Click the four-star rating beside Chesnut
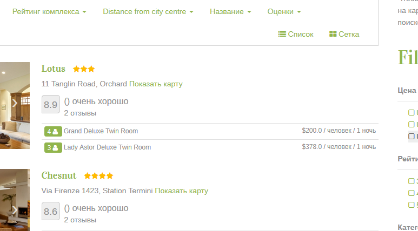This screenshot has height=231, width=418. pos(98,176)
